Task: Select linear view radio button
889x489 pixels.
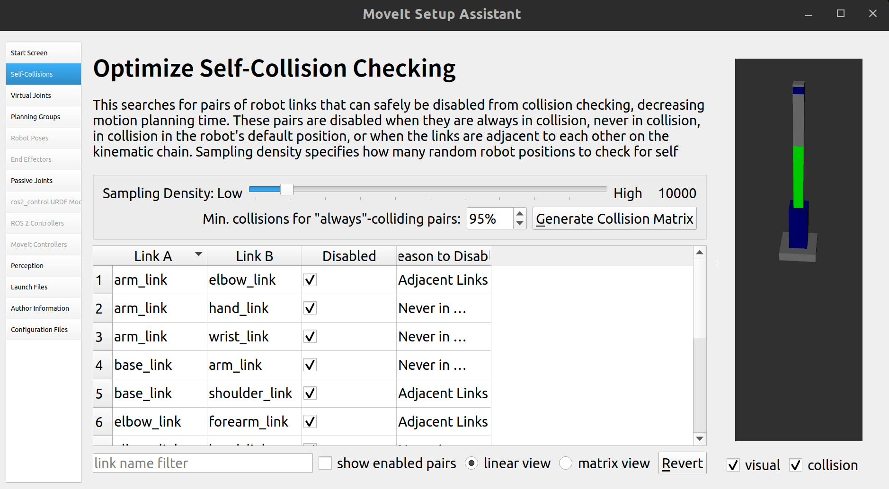Action: [471, 463]
